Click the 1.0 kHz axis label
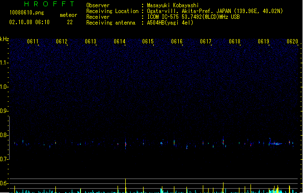The height and width of the screenshot is (193, 303). (4, 87)
